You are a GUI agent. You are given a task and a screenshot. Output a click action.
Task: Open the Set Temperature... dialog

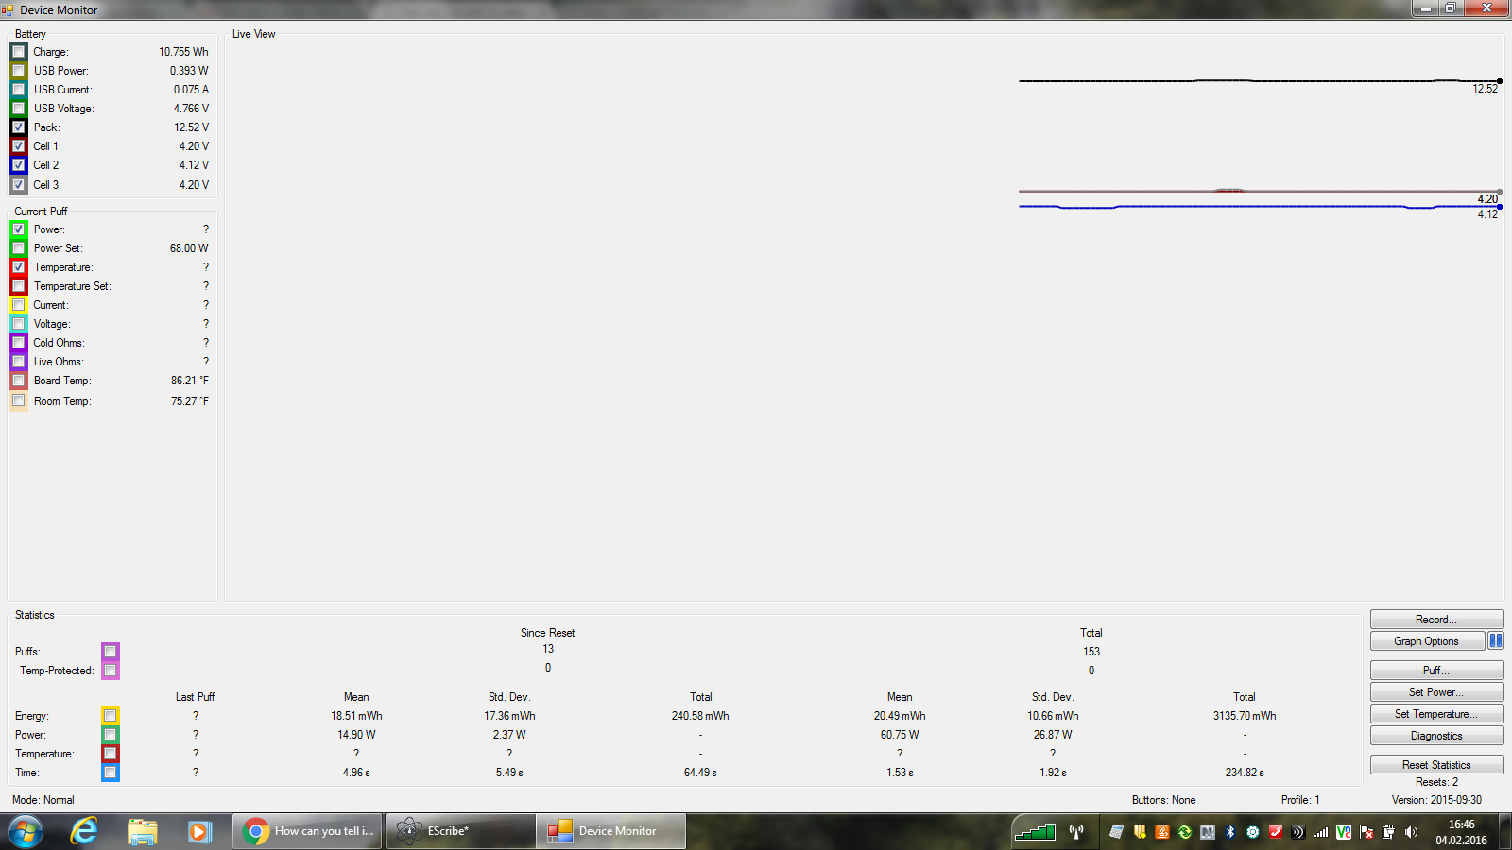(x=1435, y=714)
